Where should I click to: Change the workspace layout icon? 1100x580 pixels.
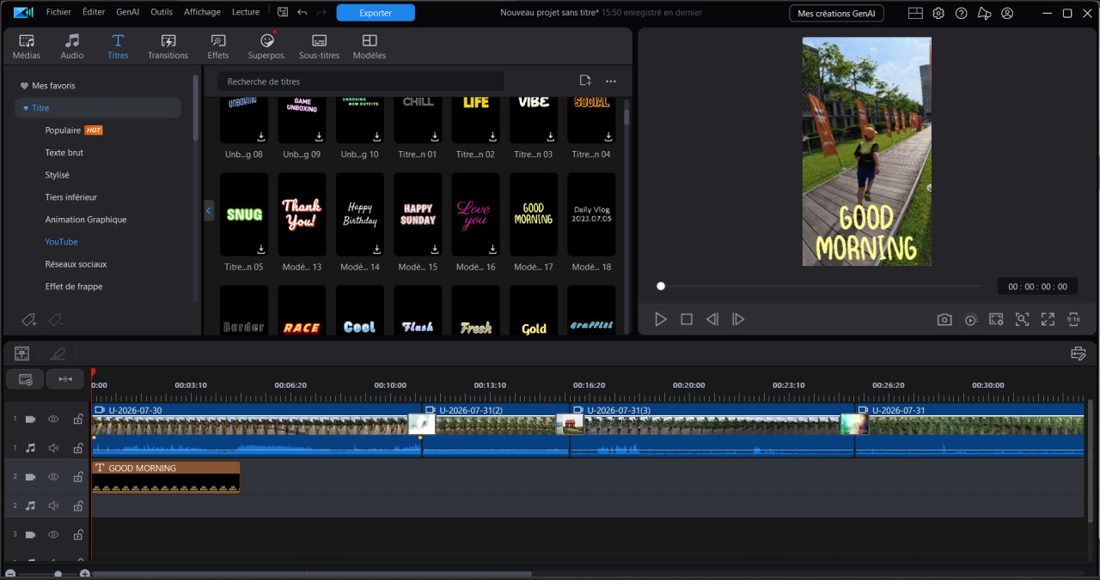click(915, 13)
